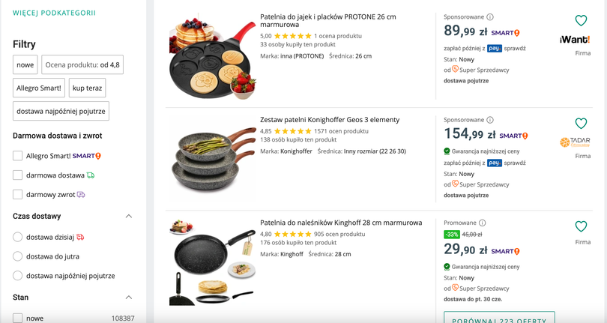Screen dimensions: 607x323
Task: Click the 'kup teraz' filter chip
Action: 88,88
